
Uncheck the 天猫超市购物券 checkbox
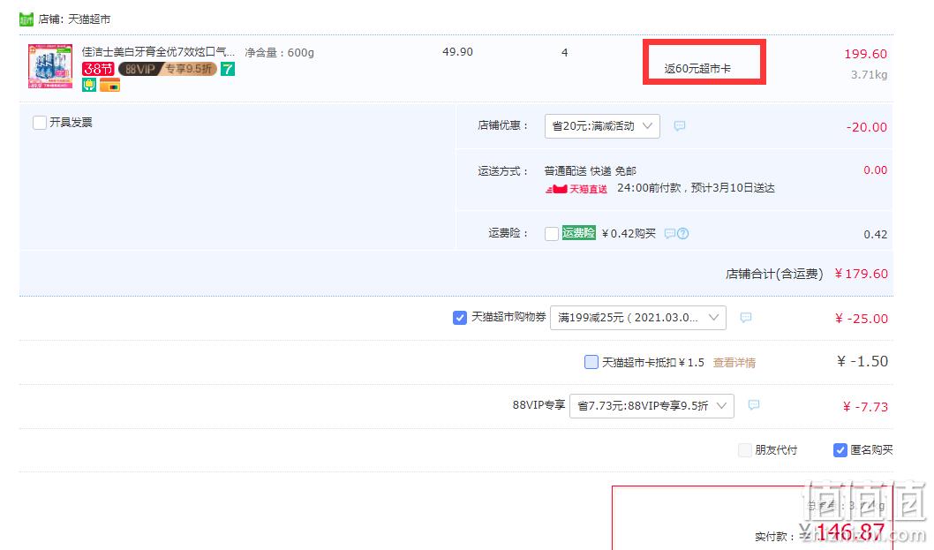coord(460,318)
